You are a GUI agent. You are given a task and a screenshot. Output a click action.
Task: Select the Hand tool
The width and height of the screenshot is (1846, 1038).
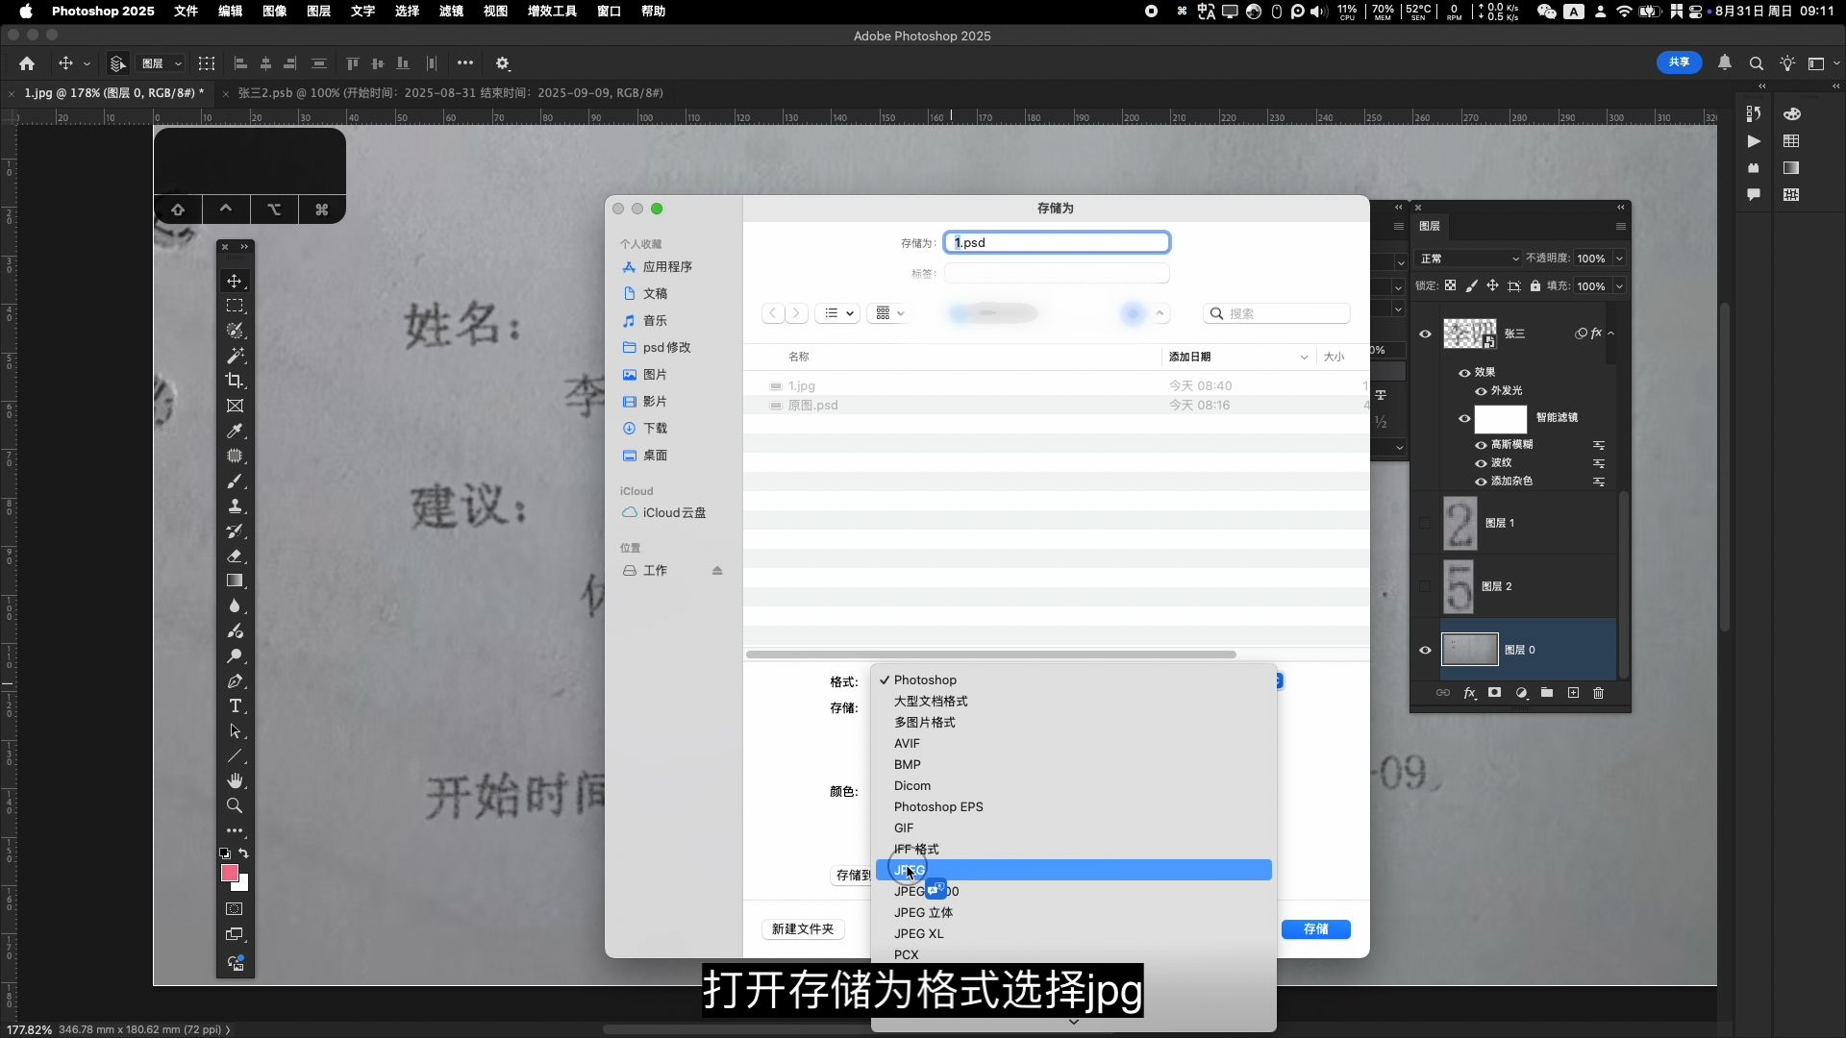(x=235, y=780)
